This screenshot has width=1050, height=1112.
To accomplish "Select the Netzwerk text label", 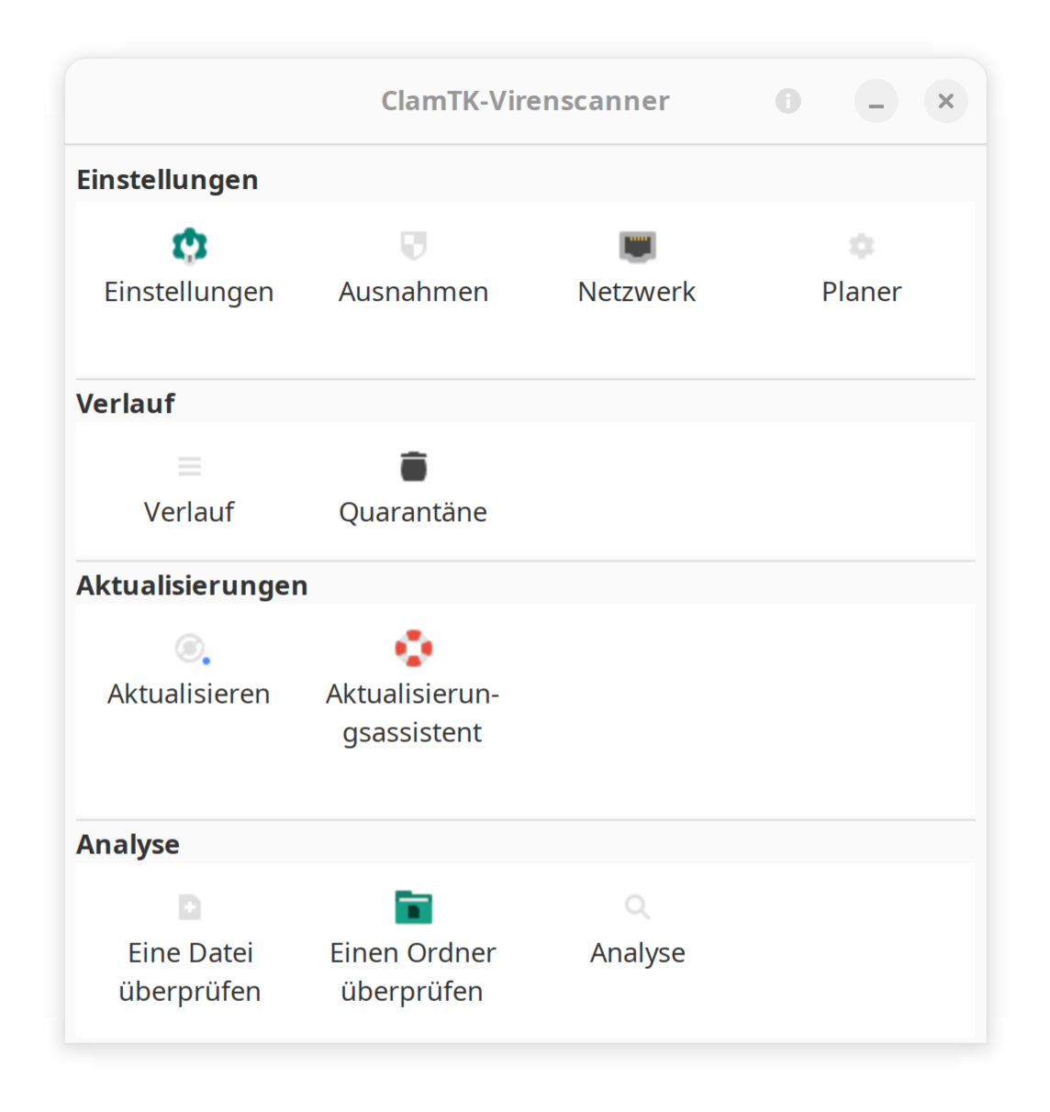I will point(637,292).
